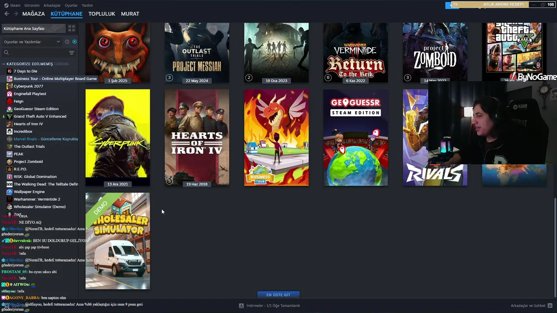Collapse the KATEGORİZE EDİLMEMİŞ category
This screenshot has height=313, width=557.
tap(4, 64)
